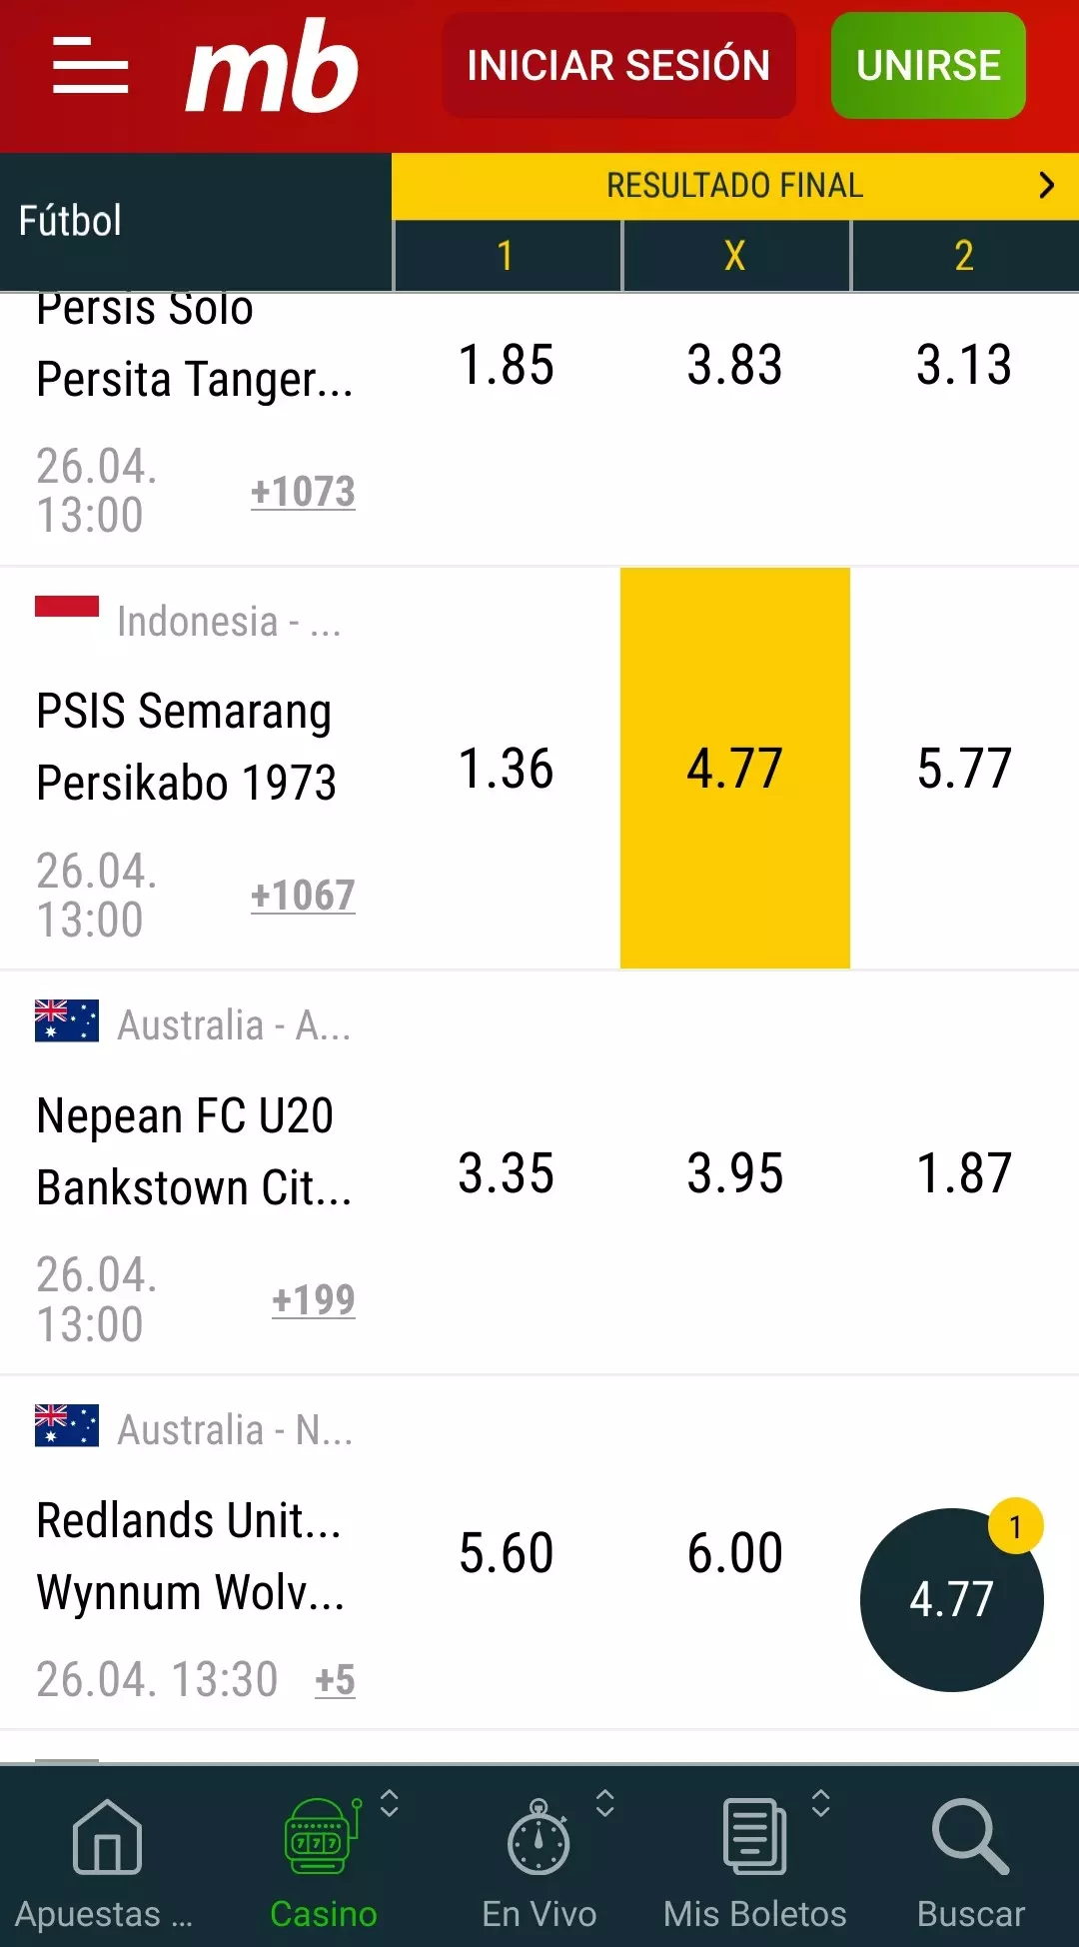Viewport: 1079px width, 1947px height.
Task: Tap the mb logo
Action: tap(272, 66)
